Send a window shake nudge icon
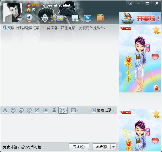Viewport: 162px width, 152px height. tap(29, 110)
